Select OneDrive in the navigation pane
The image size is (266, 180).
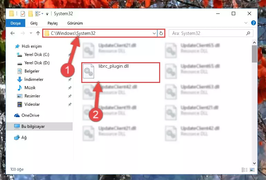point(30,115)
